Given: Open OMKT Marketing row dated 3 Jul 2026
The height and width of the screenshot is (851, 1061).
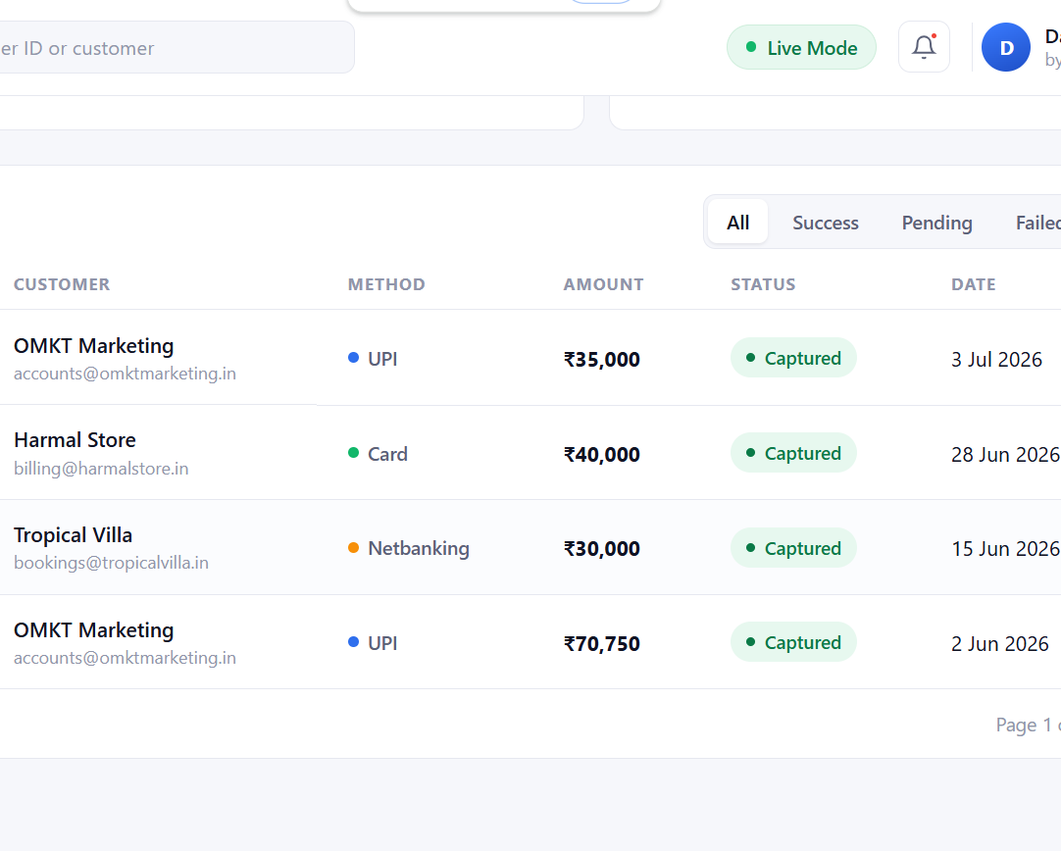Looking at the screenshot, I should click(530, 358).
